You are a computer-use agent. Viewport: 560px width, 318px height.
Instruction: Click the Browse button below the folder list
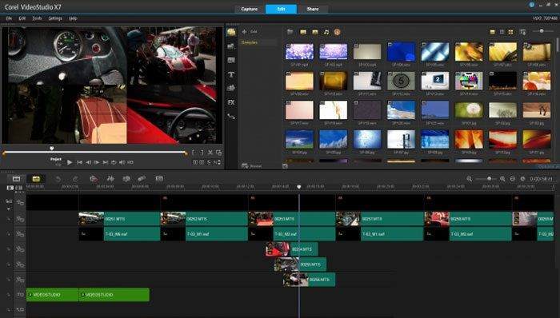click(251, 166)
